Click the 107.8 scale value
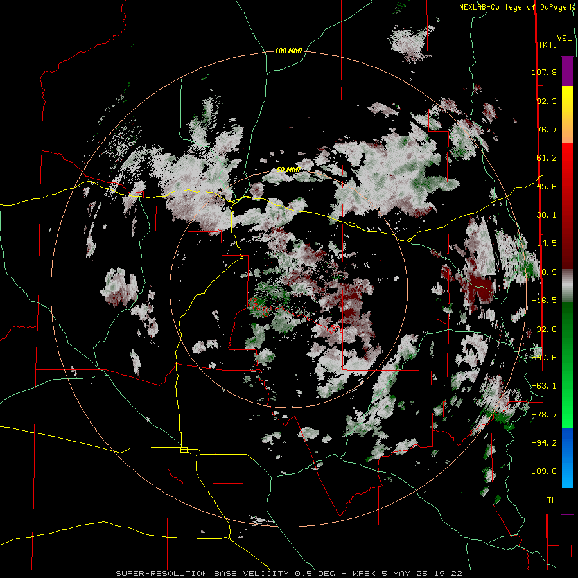This screenshot has width=578, height=578. pos(544,72)
